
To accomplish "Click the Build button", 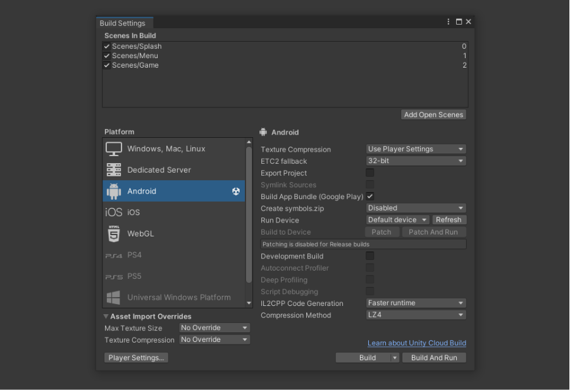I will coord(364,358).
